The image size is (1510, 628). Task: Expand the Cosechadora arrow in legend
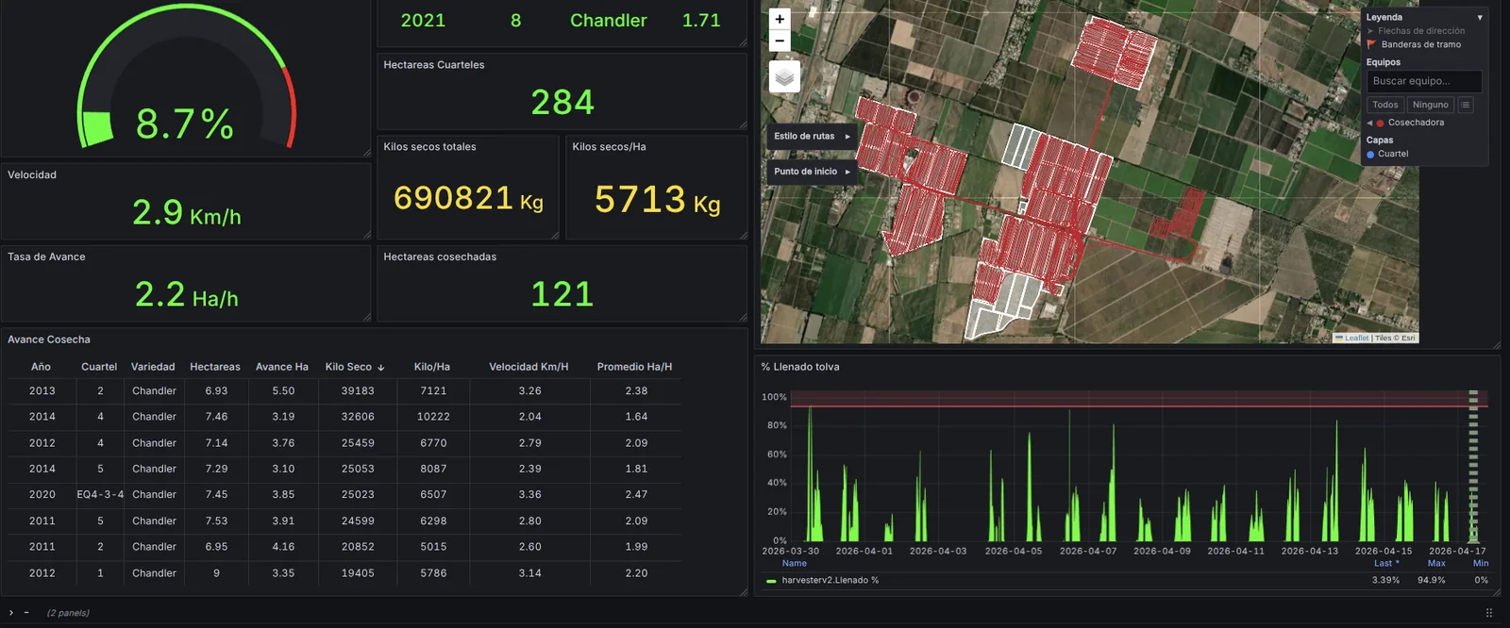tap(1369, 123)
